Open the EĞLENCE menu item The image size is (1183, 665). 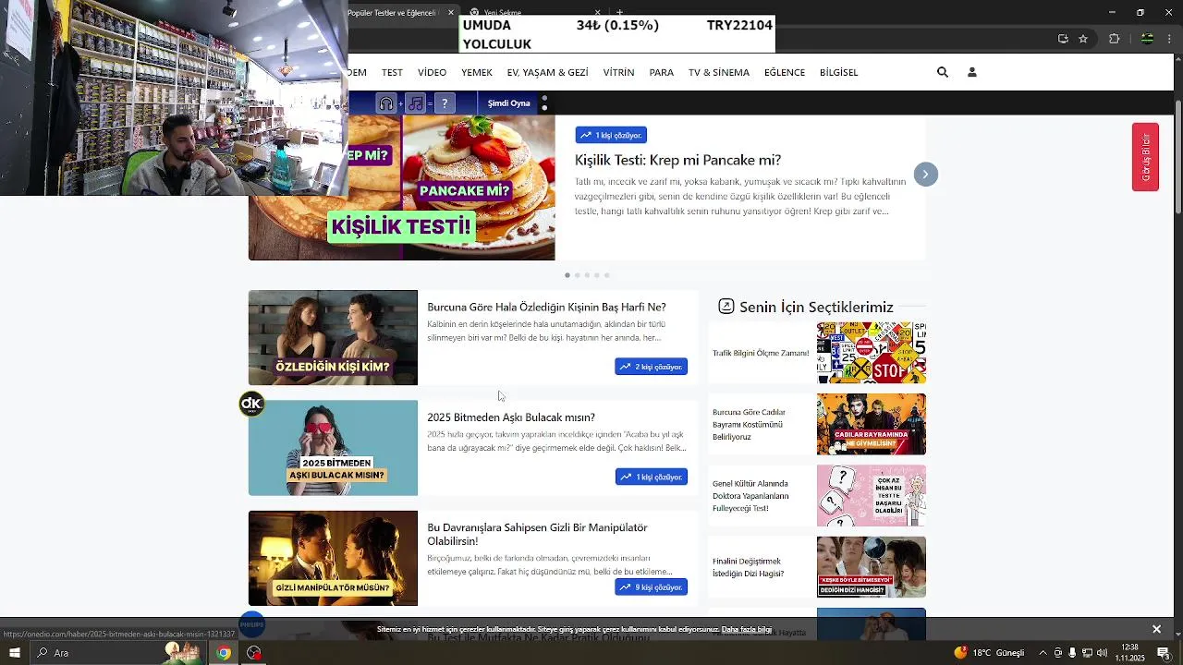[785, 72]
